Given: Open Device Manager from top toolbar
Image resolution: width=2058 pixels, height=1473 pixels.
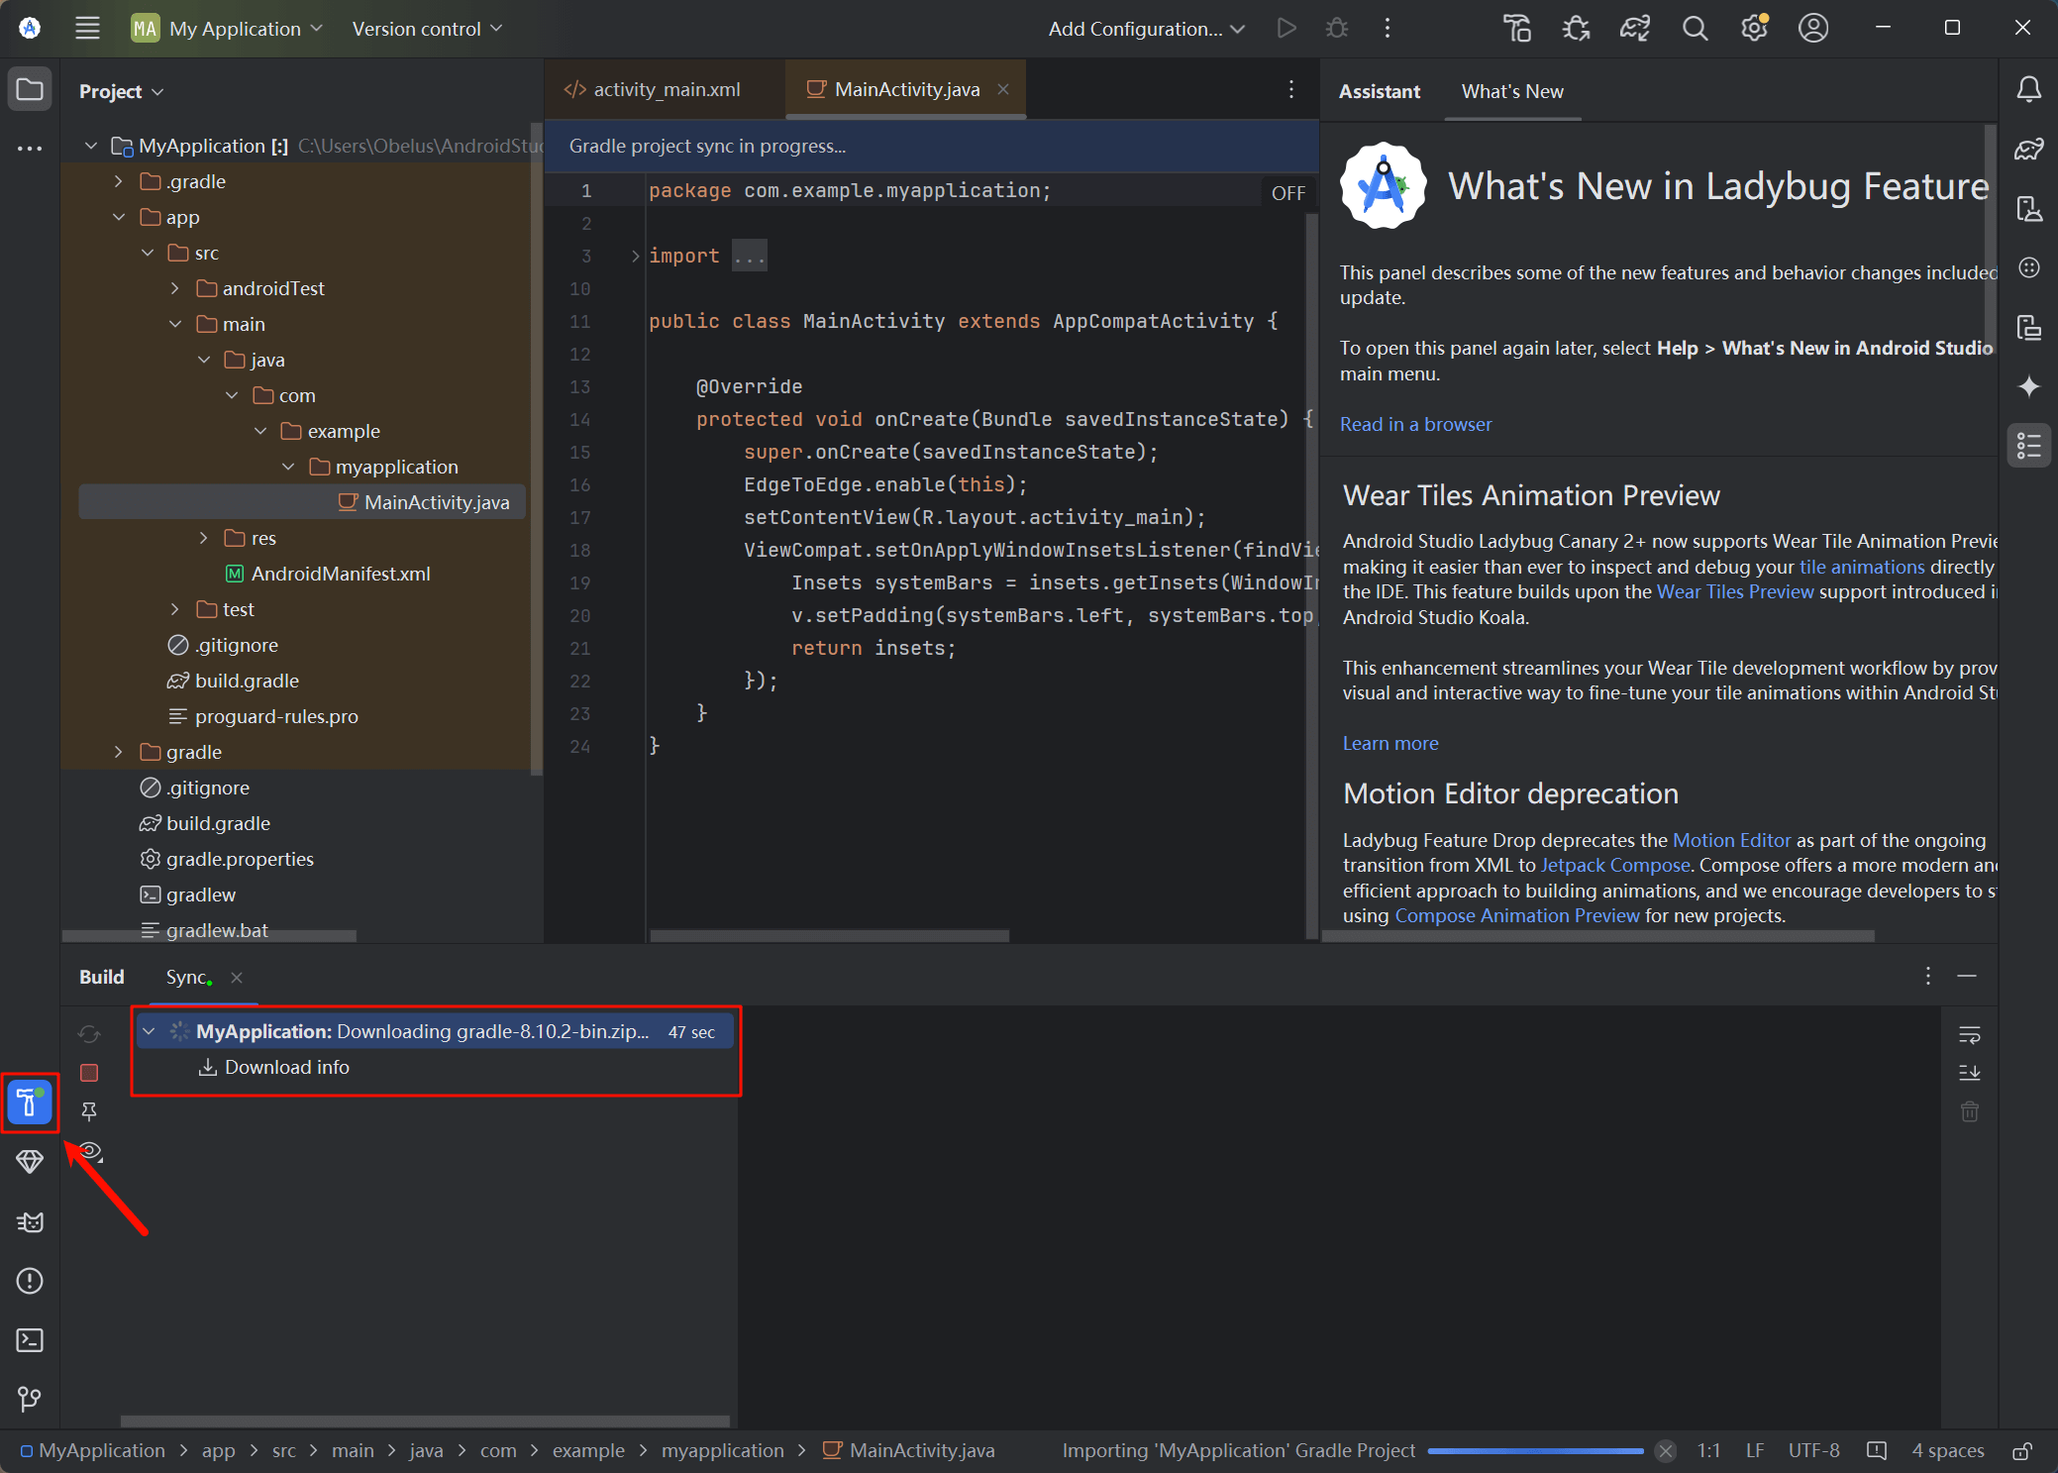Looking at the screenshot, I should (1517, 28).
